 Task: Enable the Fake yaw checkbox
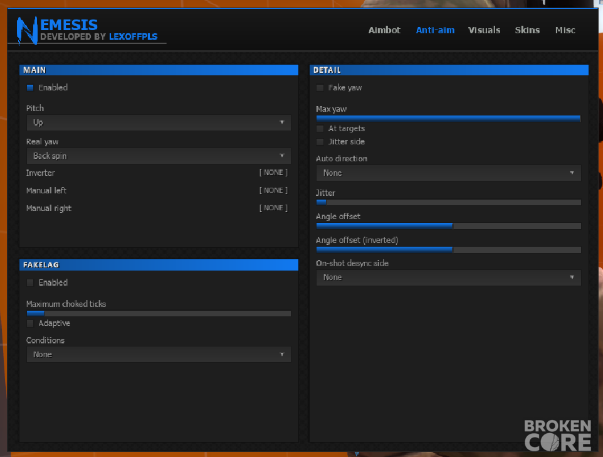click(320, 88)
